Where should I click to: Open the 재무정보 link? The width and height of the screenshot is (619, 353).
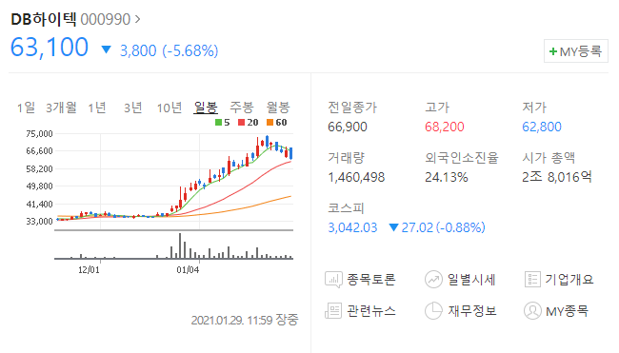pos(471,311)
